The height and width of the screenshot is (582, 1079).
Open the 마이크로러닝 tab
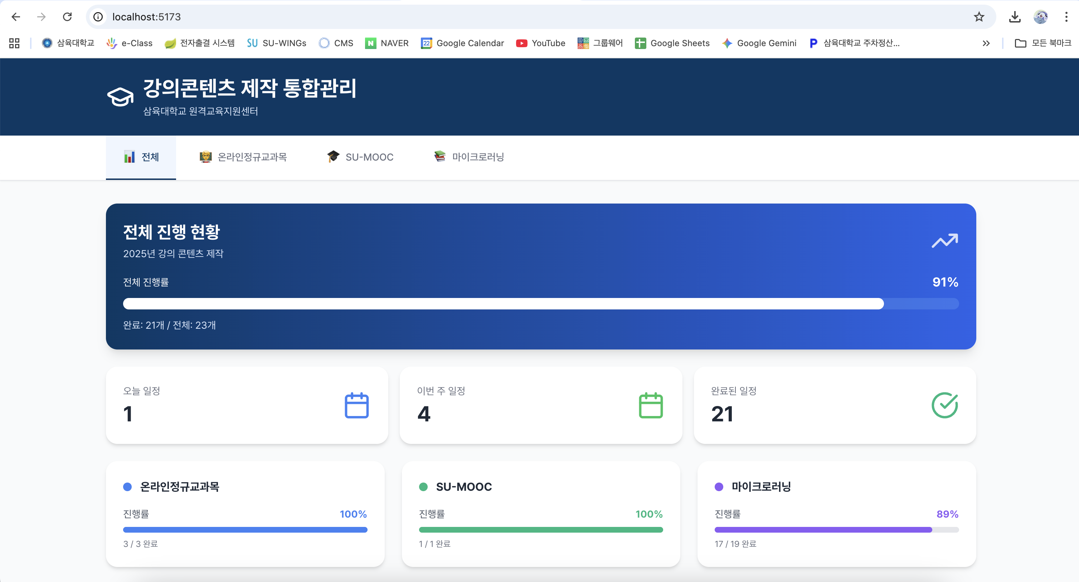[x=468, y=157]
